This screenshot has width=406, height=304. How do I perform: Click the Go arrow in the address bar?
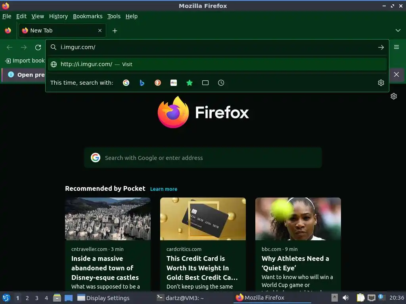pos(381,47)
